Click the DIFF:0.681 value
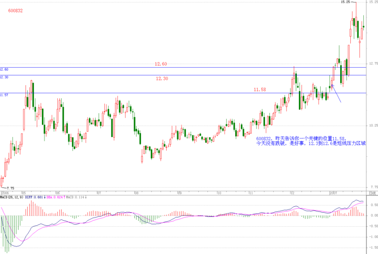The image size is (378, 254). pyautogui.click(x=34, y=197)
